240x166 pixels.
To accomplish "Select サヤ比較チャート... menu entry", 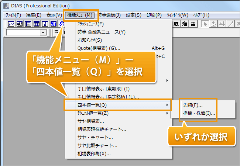I will pos(97,145).
